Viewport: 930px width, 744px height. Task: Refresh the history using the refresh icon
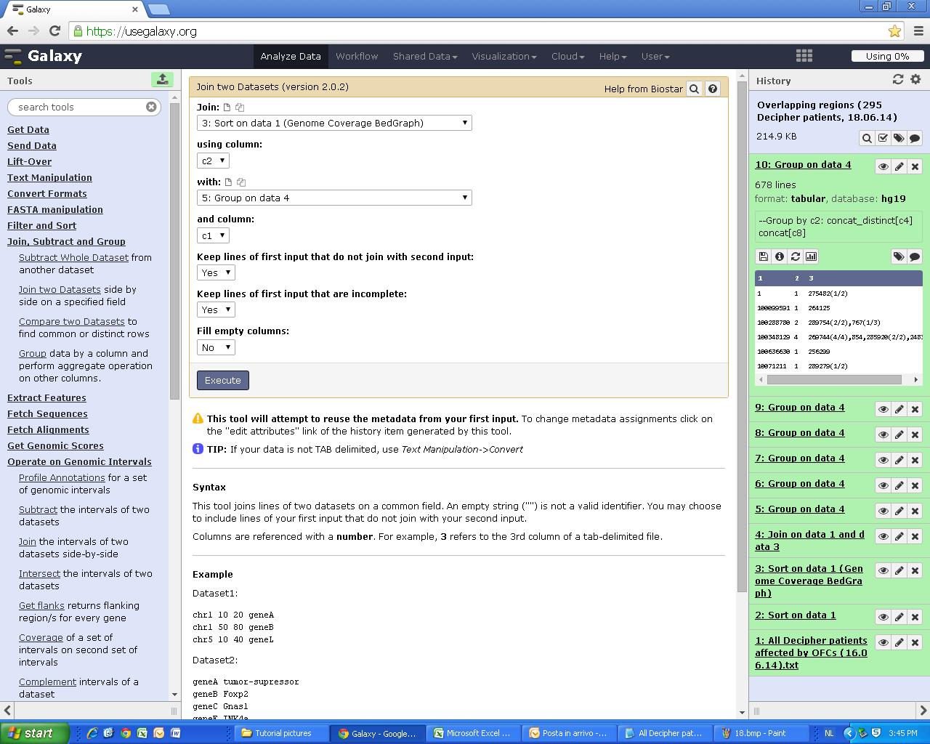click(898, 80)
